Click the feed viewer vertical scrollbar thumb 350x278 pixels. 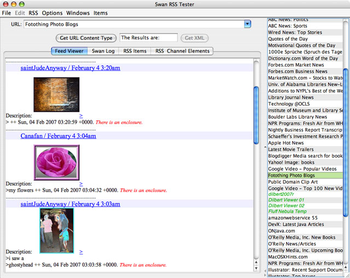256,109
